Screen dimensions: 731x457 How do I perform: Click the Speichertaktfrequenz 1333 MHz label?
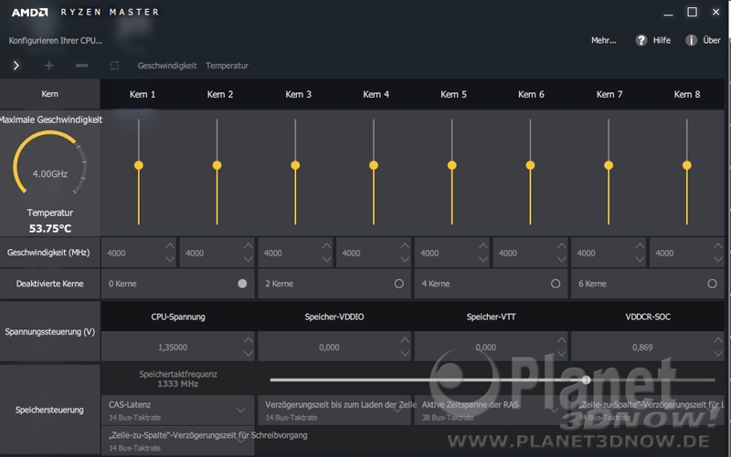pos(177,379)
